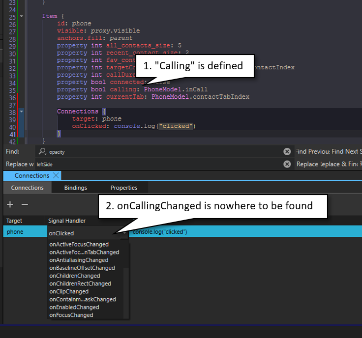
Task: Click the magnifier icon in Find field
Action: pyautogui.click(x=42, y=151)
